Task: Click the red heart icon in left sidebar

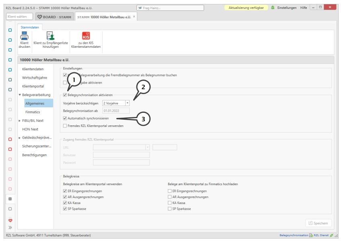Action: pos(10,220)
